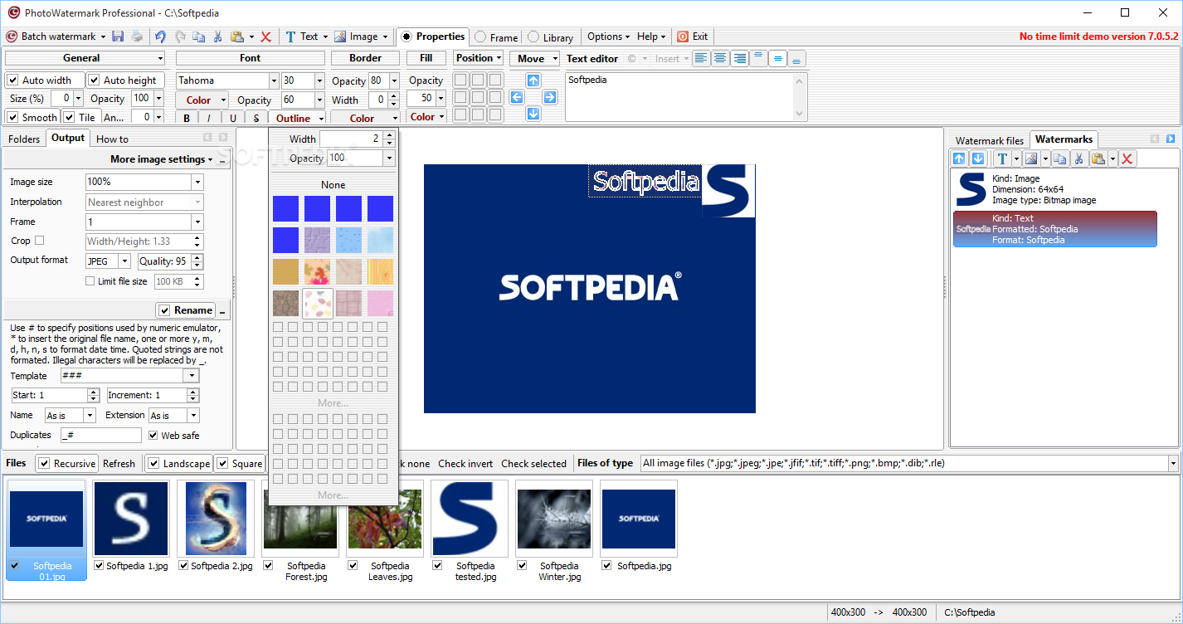Viewport: 1183px width, 624px height.
Task: Open the Image size 100% dropdown
Action: click(x=197, y=182)
